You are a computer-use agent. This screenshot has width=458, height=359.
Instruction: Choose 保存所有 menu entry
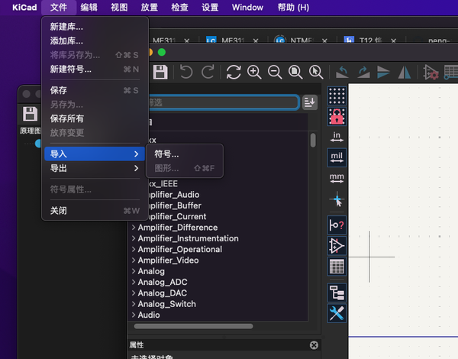(x=95, y=118)
